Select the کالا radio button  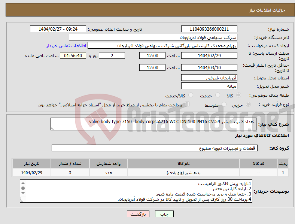pos(238,95)
